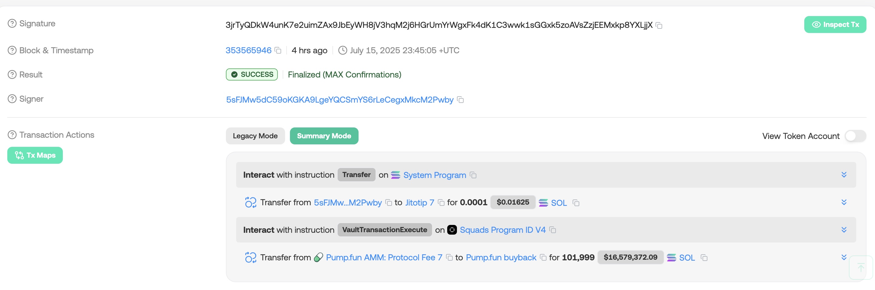Image resolution: width=875 pixels, height=290 pixels.
Task: Click the clock icon beside the timestamp
Action: click(x=343, y=51)
